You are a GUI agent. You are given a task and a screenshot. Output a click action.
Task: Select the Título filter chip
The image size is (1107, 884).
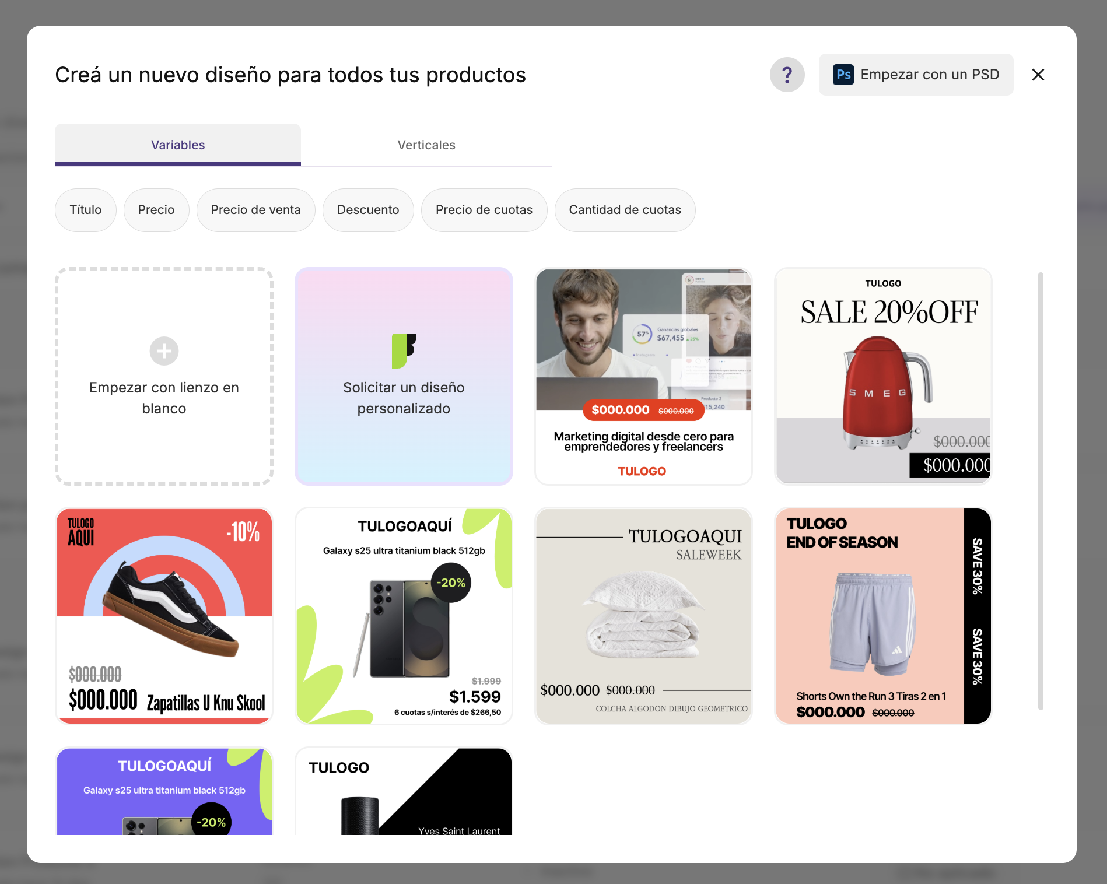[86, 210]
